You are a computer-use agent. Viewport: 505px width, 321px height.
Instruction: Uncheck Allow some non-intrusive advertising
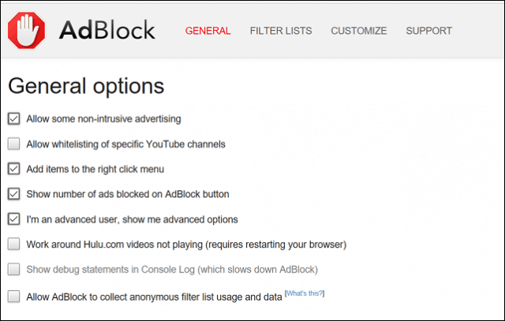click(14, 118)
